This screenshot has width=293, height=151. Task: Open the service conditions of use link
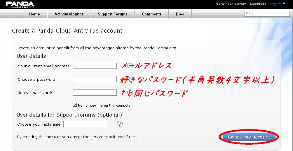(x=109, y=137)
